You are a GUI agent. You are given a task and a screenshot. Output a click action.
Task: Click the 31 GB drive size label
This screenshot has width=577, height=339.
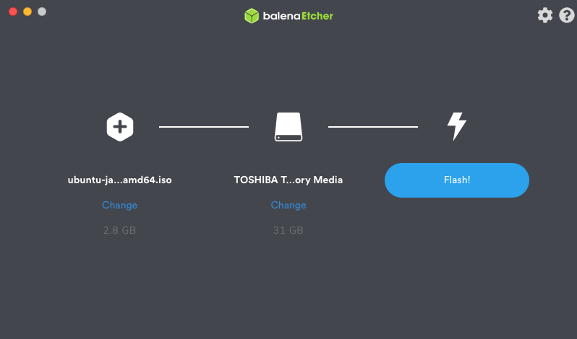[x=288, y=230]
